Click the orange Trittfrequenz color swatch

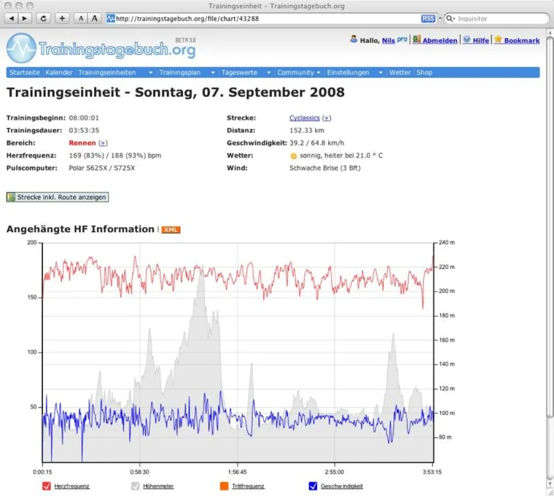coord(224,486)
